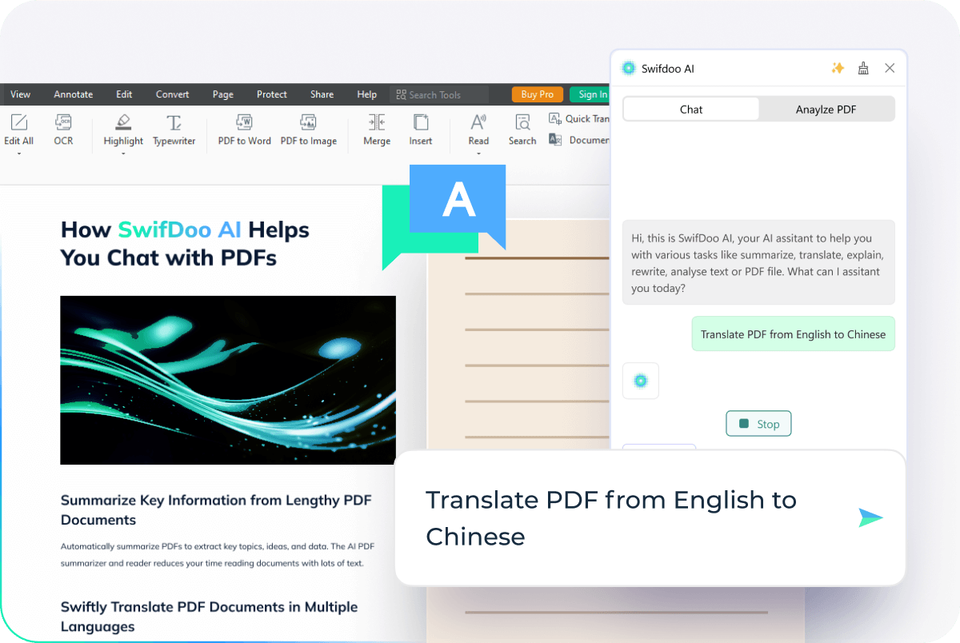Expand the Highlight dropdown arrow
Screen dimensions: 960x643
coord(123,153)
